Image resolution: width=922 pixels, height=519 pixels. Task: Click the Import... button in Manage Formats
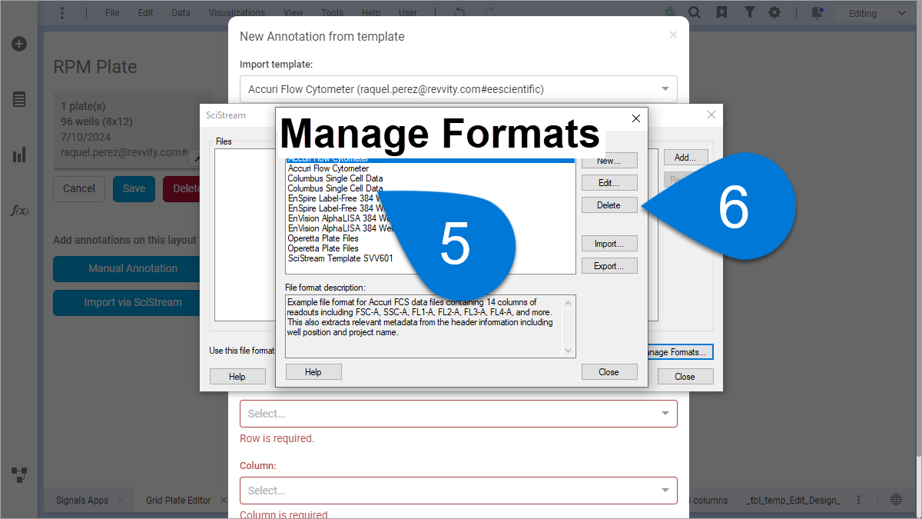point(609,244)
